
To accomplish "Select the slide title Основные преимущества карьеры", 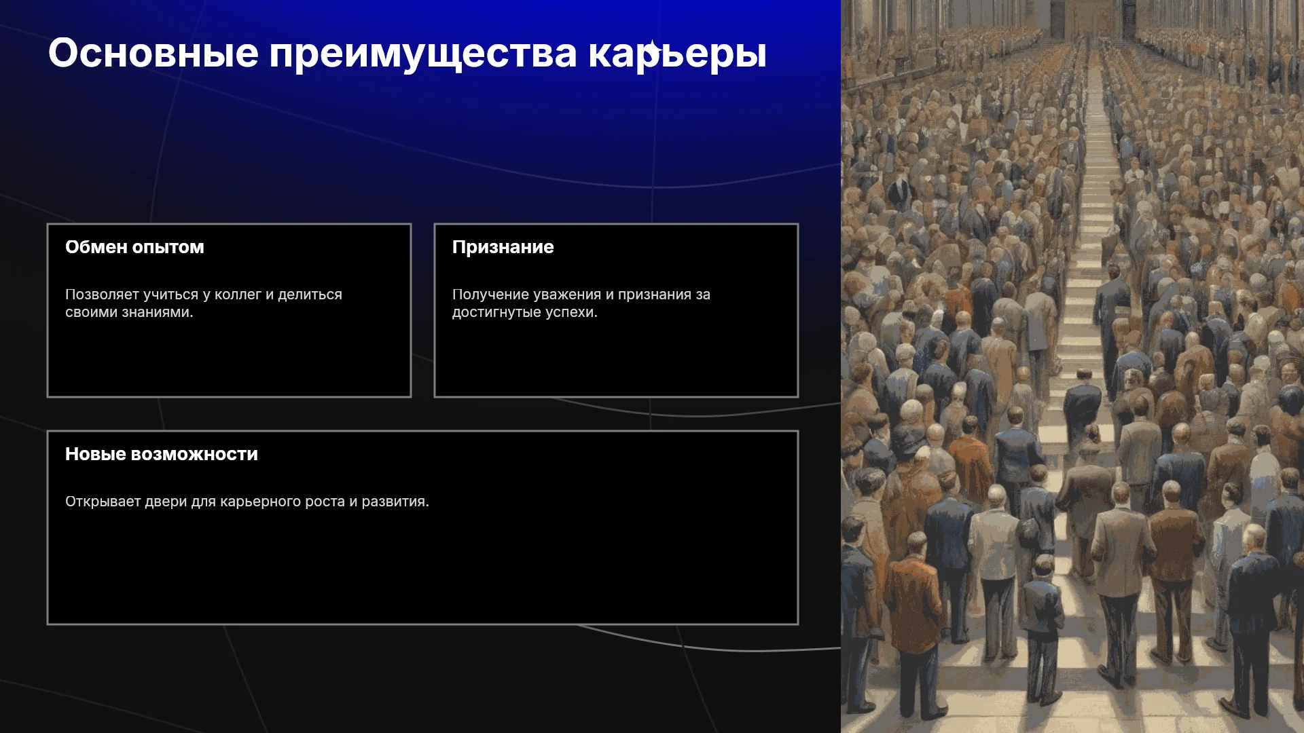I will point(407,53).
